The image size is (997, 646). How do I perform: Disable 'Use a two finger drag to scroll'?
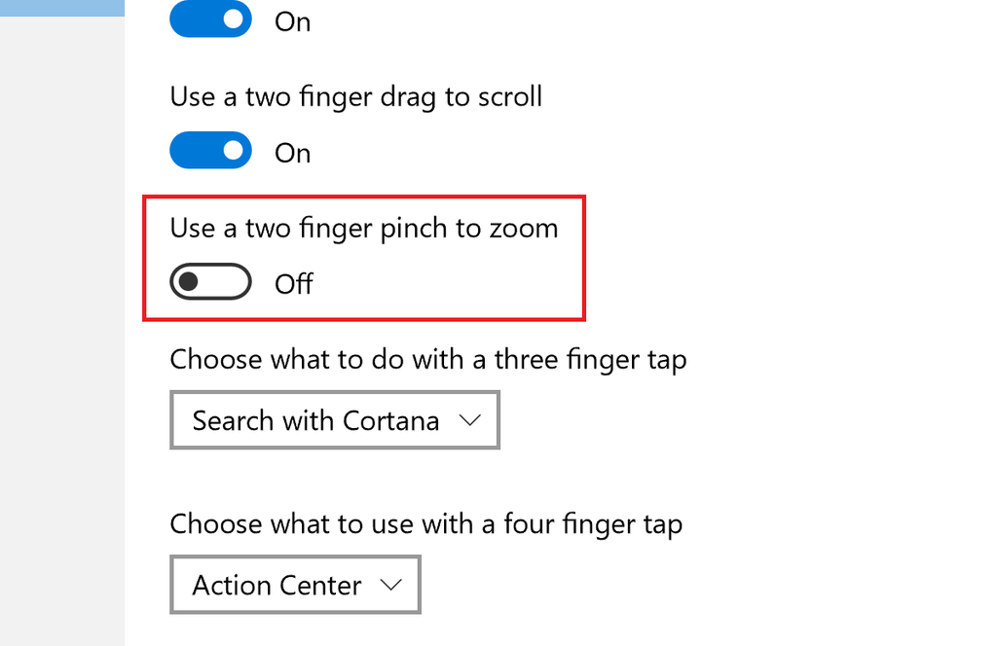(210, 151)
